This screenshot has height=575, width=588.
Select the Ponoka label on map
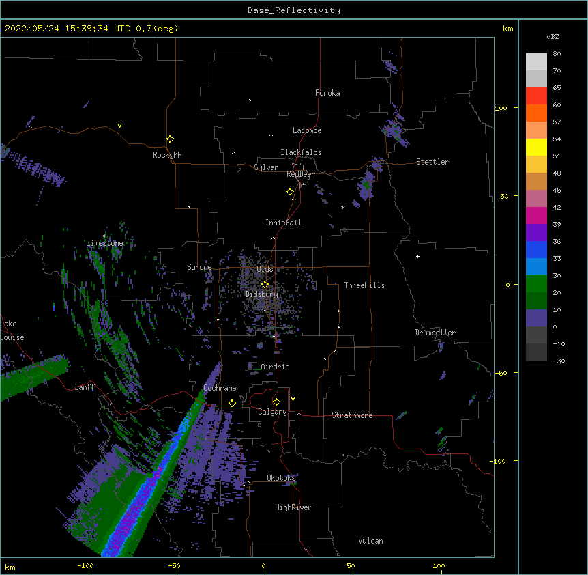click(x=327, y=93)
